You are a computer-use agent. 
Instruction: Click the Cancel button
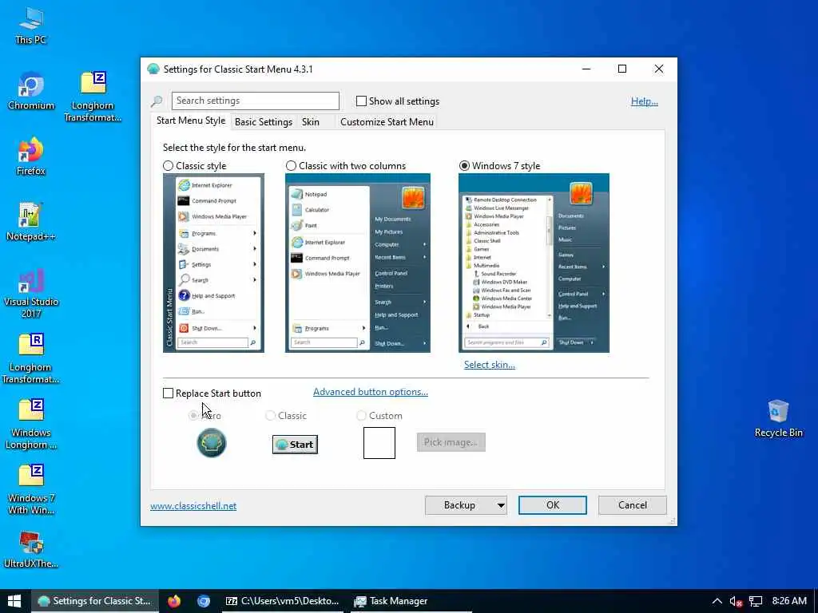633,505
